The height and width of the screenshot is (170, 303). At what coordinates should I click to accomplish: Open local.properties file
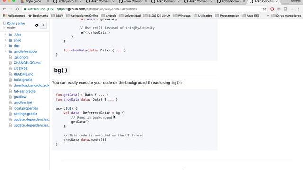coord(26,108)
